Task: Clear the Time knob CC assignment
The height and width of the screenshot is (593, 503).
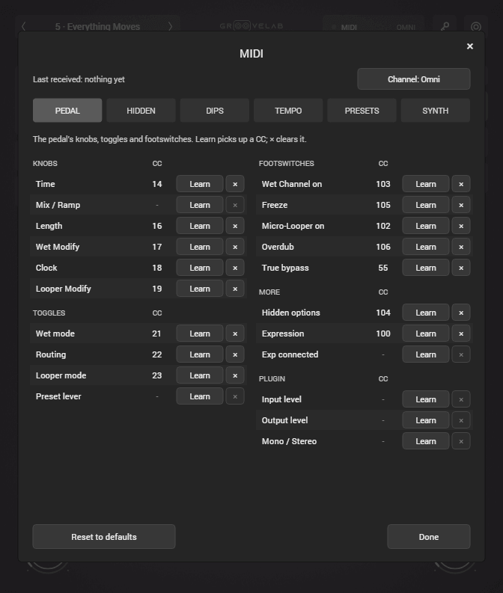Action: (x=235, y=184)
